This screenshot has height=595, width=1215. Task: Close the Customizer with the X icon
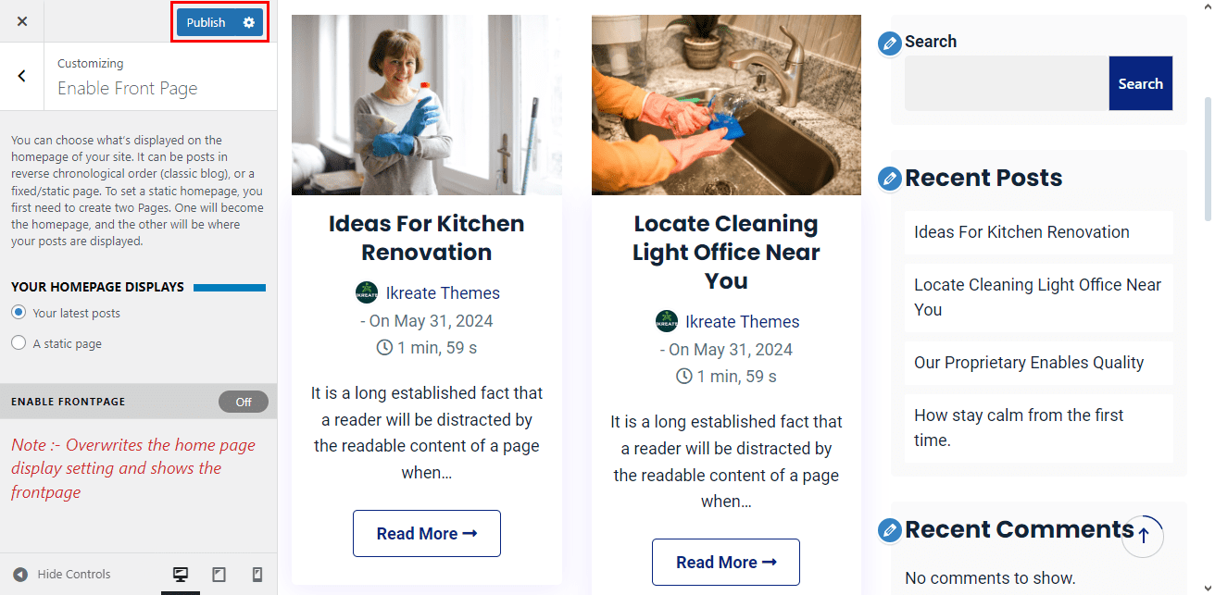tap(22, 21)
